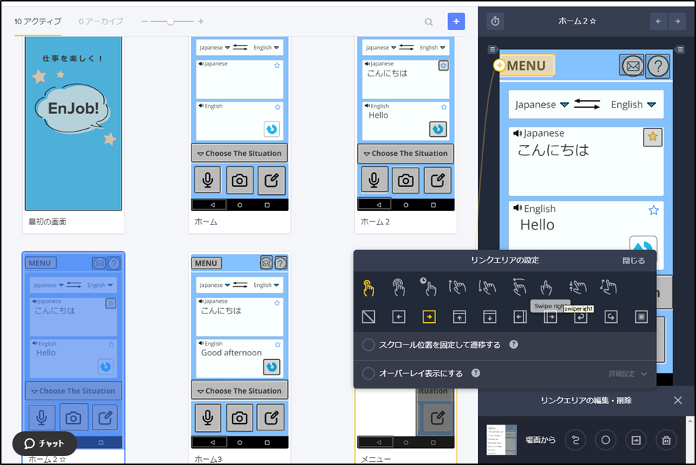This screenshot has height=465, width=696.
Task: Click the transition arrow-box icon in edit bar
Action: [636, 440]
